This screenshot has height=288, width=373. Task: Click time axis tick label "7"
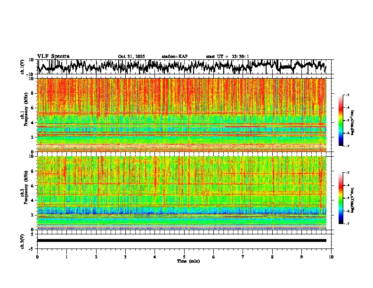[x=243, y=257]
